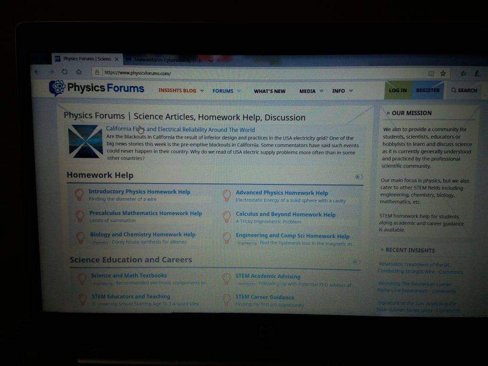488x366 pixels.
Task: Toggle the Science Education and Careers section switch
Action: tap(356, 262)
